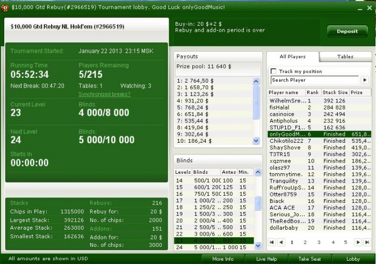Click the Antes column header
The height and width of the screenshot is (264, 376).
point(229,172)
